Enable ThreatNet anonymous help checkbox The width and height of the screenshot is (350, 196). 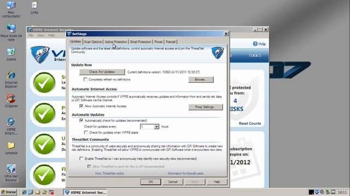81,158
